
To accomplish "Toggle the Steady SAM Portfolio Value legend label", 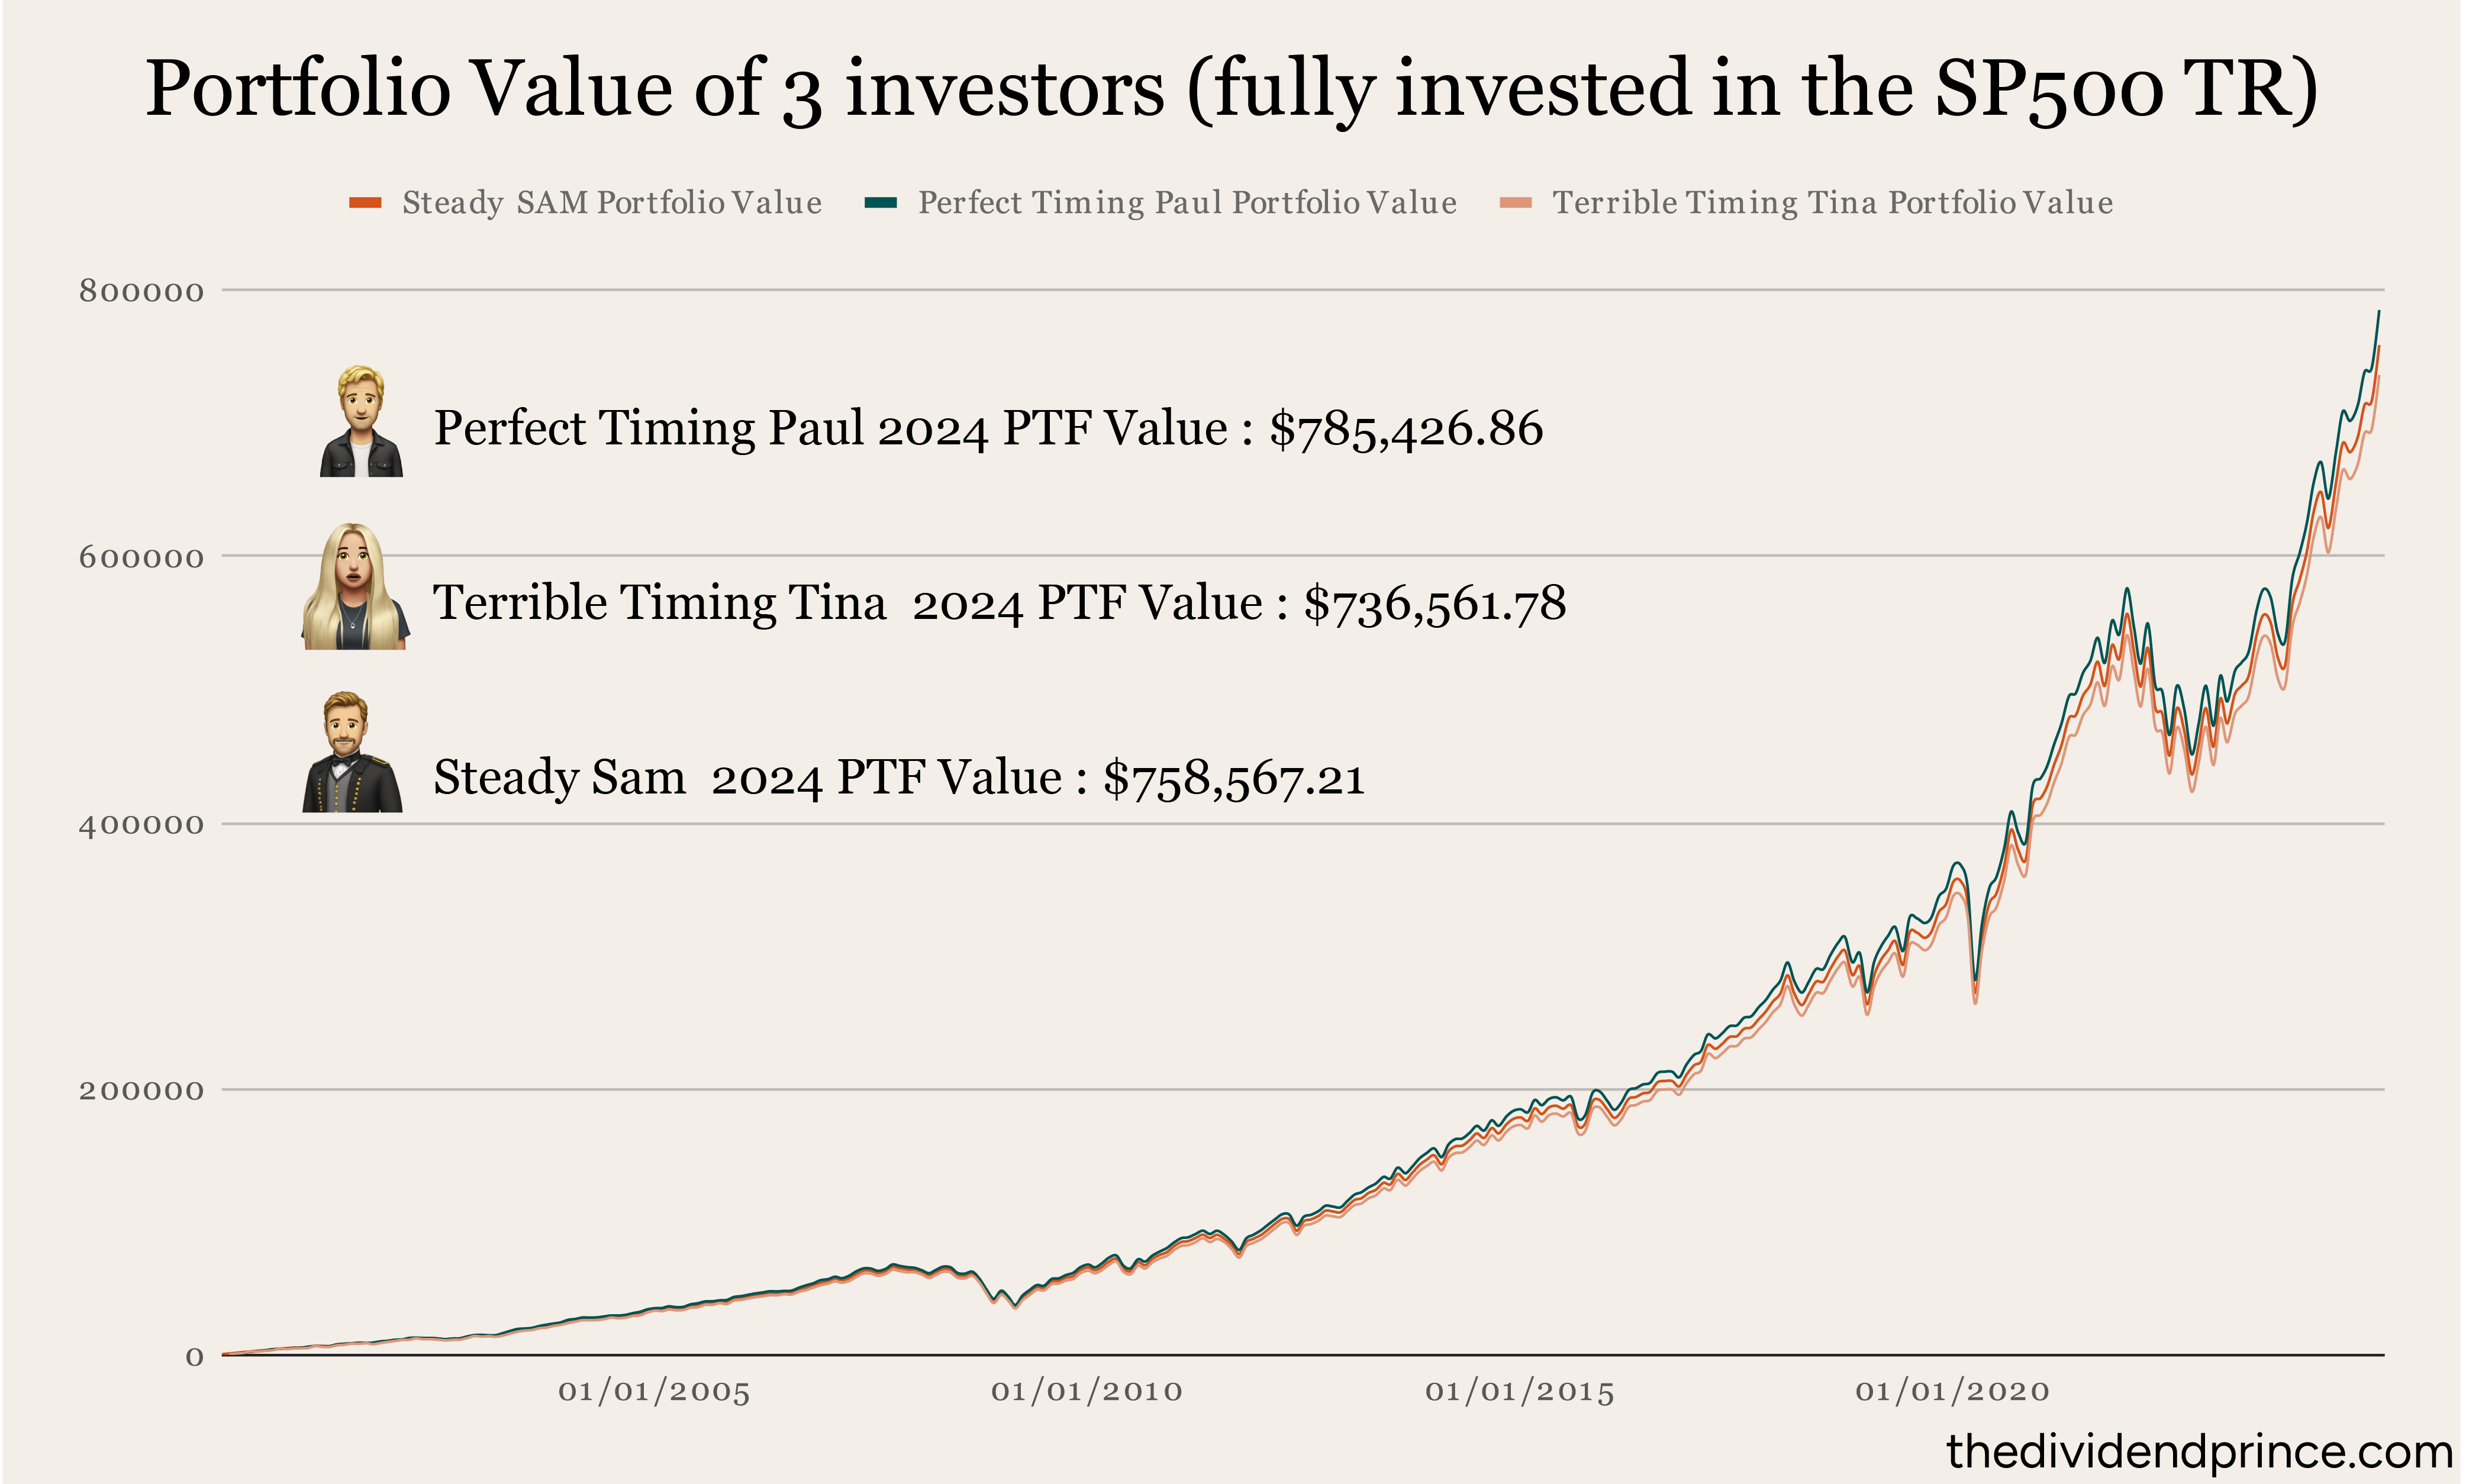I will point(611,203).
